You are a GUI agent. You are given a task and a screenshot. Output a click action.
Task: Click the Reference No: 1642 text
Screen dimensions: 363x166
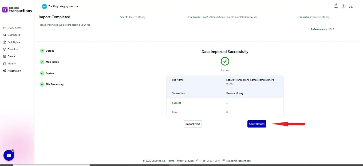[322, 29]
